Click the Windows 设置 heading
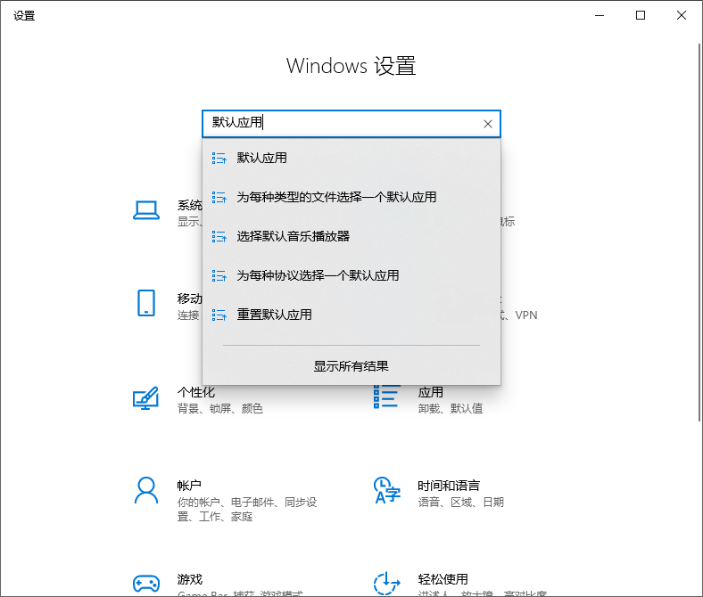Screen dimensions: 703x597 coord(351,66)
